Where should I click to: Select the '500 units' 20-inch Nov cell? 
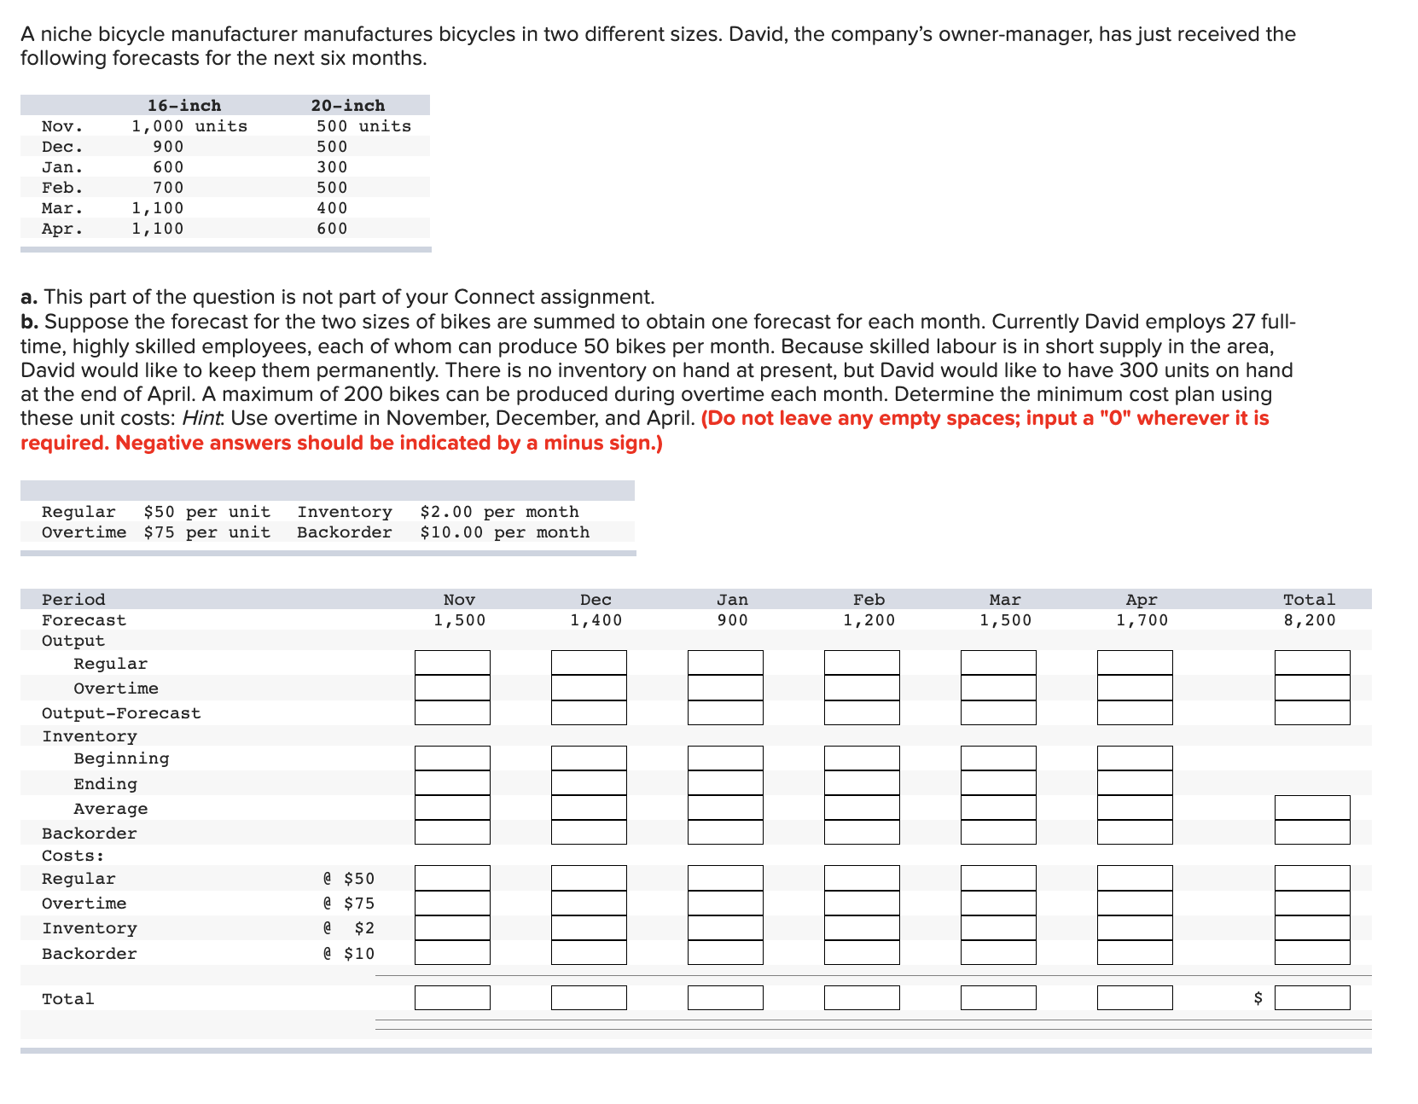click(364, 126)
